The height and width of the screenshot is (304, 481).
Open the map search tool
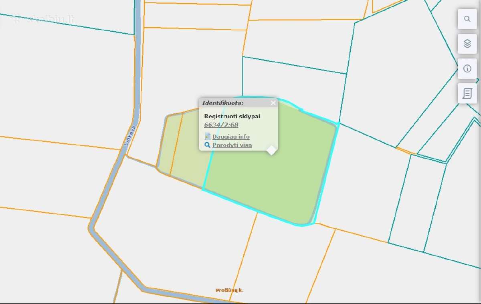click(x=467, y=19)
